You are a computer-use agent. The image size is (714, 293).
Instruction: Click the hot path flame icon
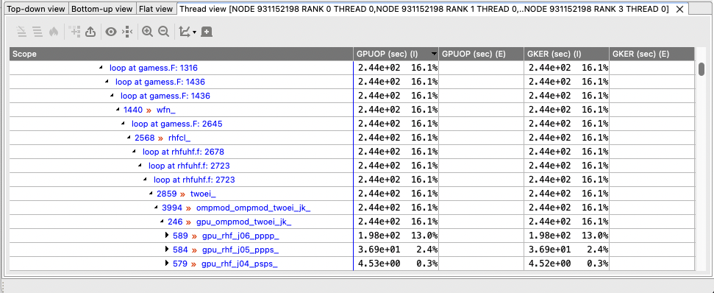pos(54,32)
